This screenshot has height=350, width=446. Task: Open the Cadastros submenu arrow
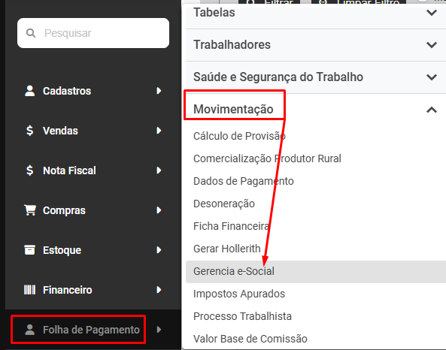tap(159, 91)
